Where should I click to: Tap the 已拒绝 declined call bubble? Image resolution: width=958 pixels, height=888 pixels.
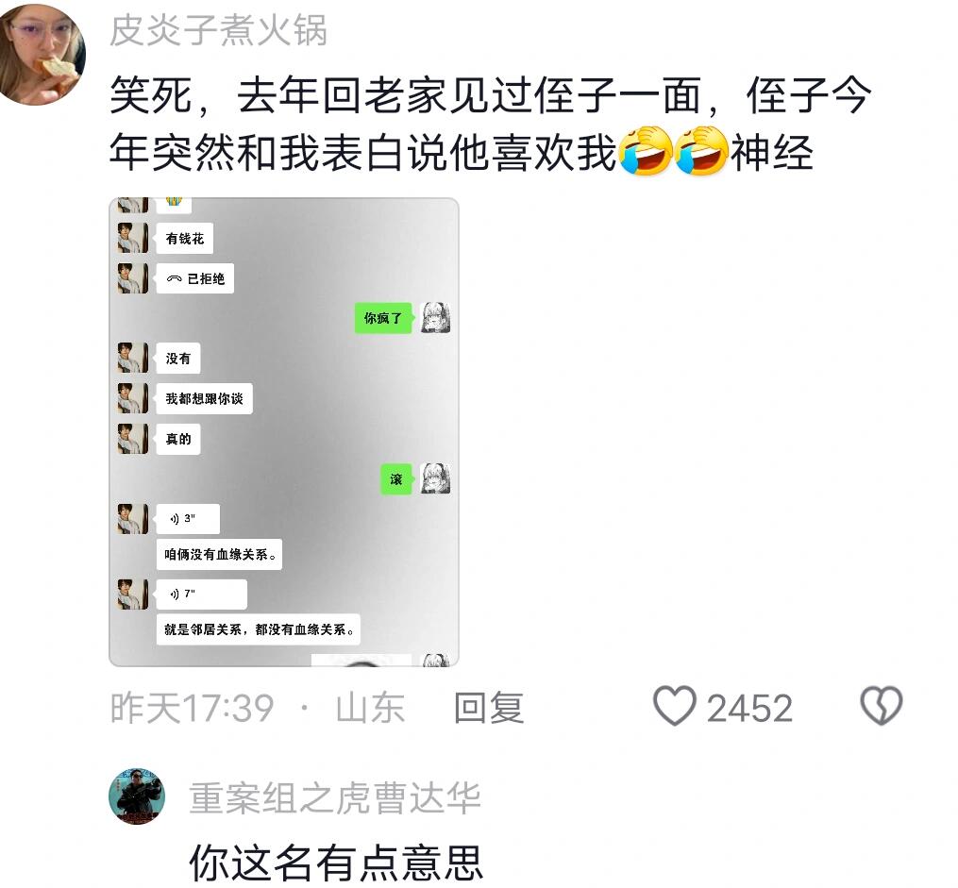coord(194,278)
